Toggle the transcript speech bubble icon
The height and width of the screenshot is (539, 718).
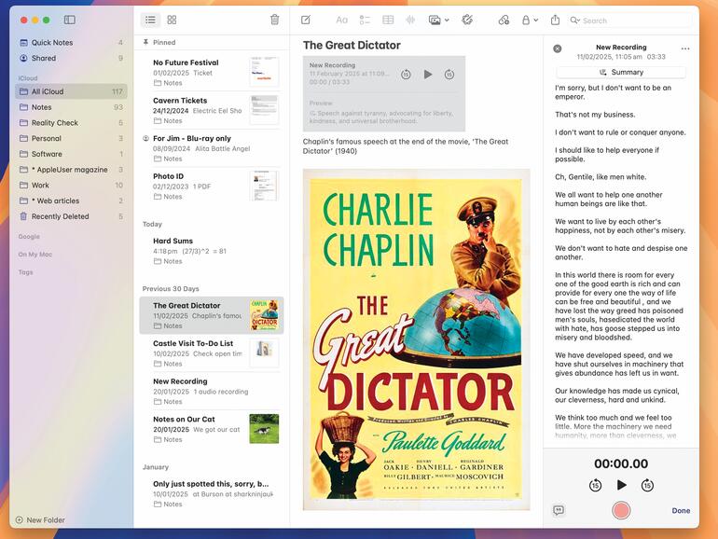(559, 510)
